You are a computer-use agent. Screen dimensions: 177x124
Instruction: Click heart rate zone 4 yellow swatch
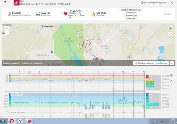147,79
